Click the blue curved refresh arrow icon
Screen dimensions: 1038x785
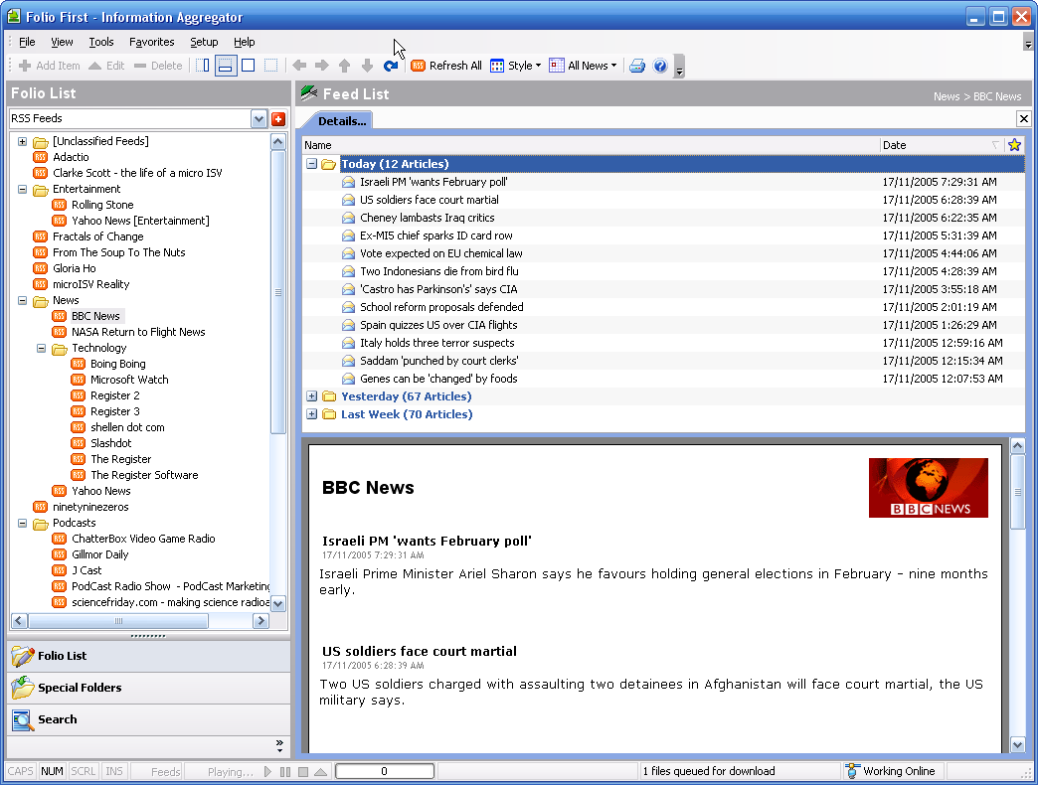(x=391, y=66)
